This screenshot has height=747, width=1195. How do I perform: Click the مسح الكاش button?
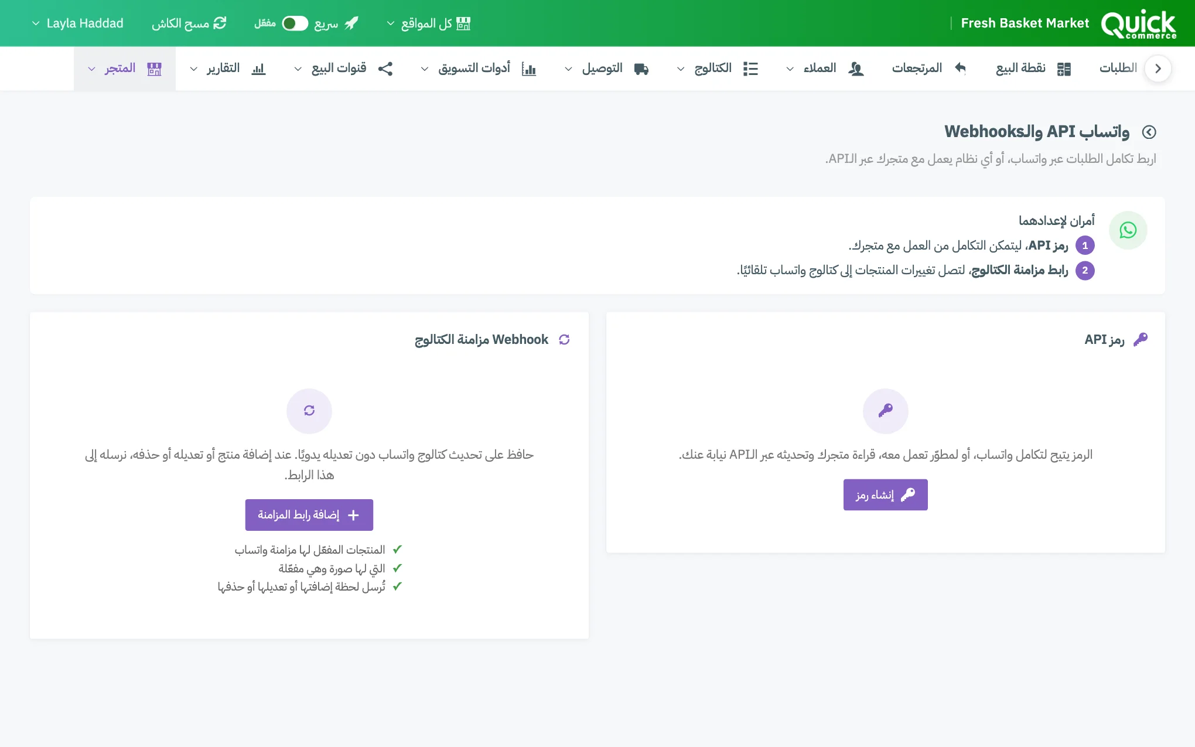pyautogui.click(x=189, y=23)
